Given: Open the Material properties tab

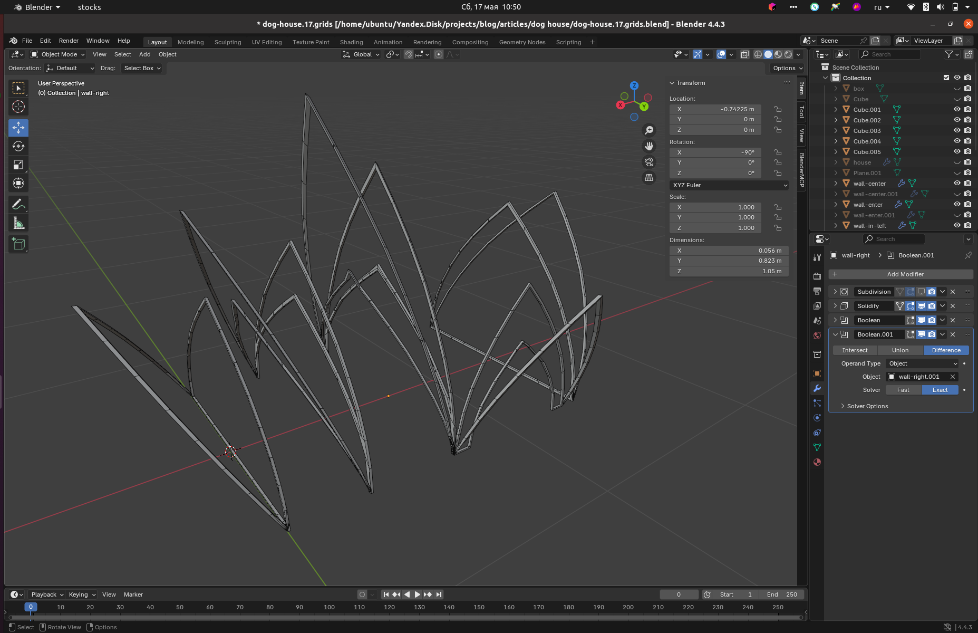Looking at the screenshot, I should pos(817,462).
